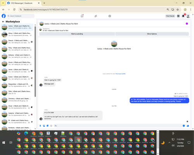Open the Ollie conversation in chat list
Viewport: 194px width, 155px height.
(x=17, y=93)
